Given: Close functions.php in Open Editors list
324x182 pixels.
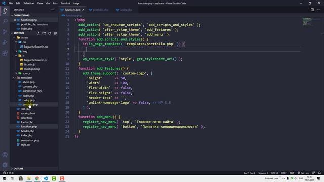Looking at the screenshot, I should pyautogui.click(x=15, y=20).
